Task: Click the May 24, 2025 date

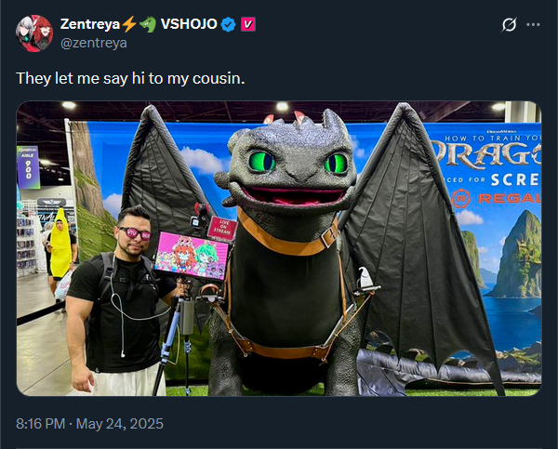Action: [120, 424]
